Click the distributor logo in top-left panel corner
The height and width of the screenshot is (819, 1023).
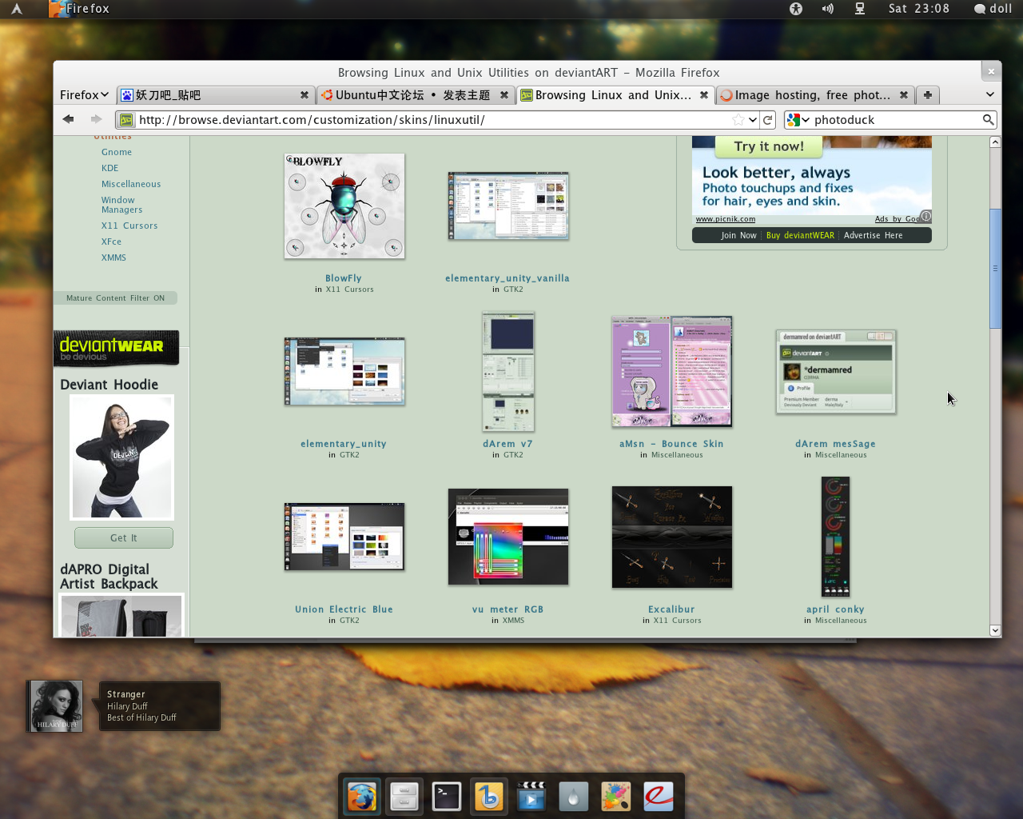16,9
